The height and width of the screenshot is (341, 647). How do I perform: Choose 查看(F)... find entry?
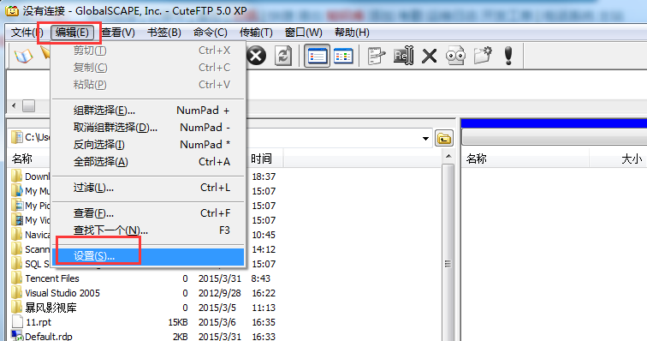(x=149, y=213)
